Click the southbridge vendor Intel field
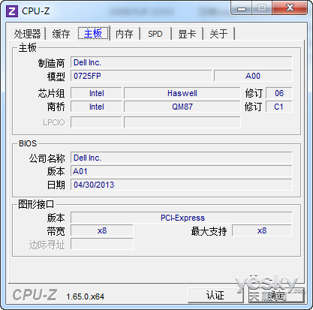 point(96,107)
